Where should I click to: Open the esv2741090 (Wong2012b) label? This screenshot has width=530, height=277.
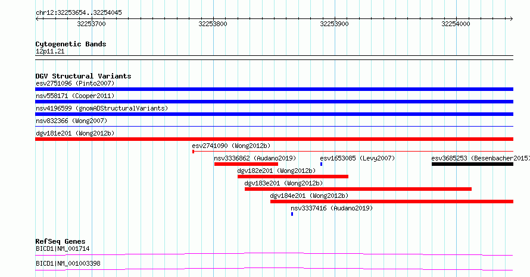[231, 146]
